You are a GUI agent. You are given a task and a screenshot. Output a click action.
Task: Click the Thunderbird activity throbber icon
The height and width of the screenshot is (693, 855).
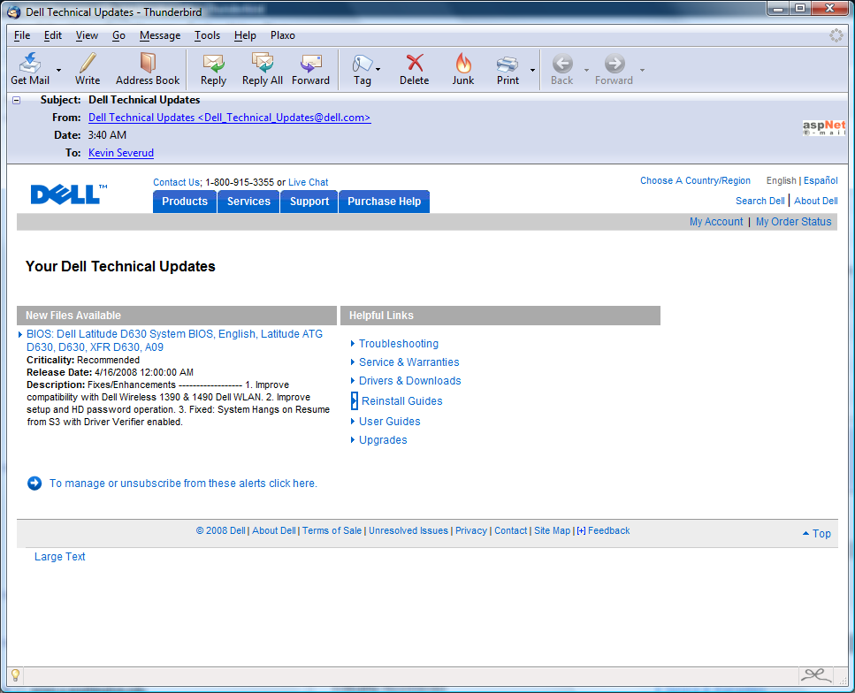click(836, 35)
